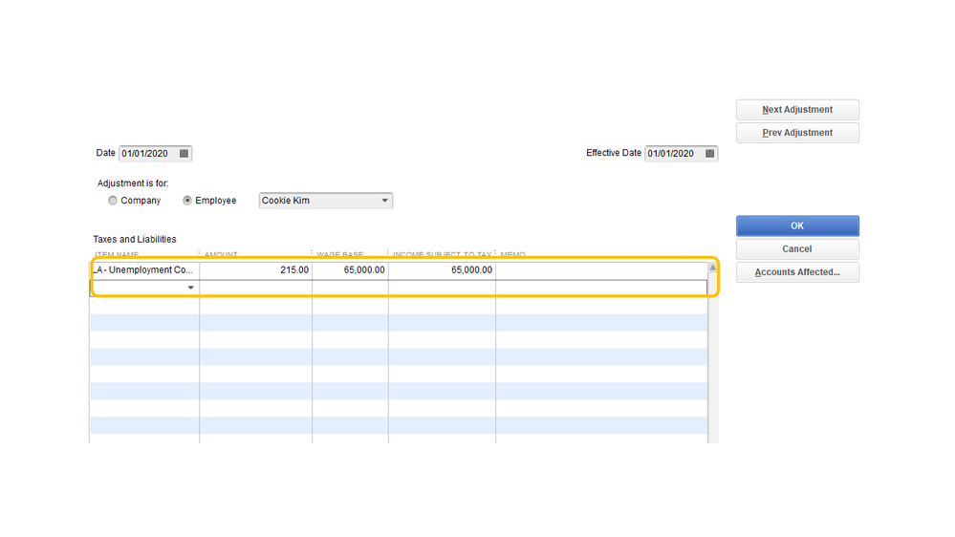Click the WAGE BASE column header
Screen dimensions: 955x537
pos(340,254)
